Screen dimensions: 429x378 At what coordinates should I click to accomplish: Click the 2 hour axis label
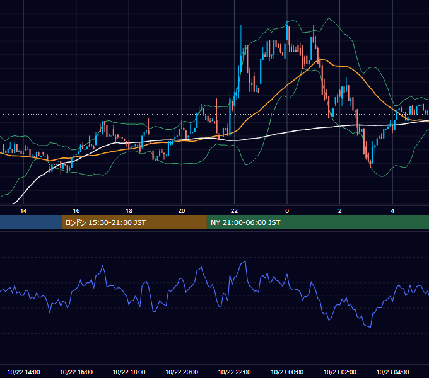[x=340, y=211]
